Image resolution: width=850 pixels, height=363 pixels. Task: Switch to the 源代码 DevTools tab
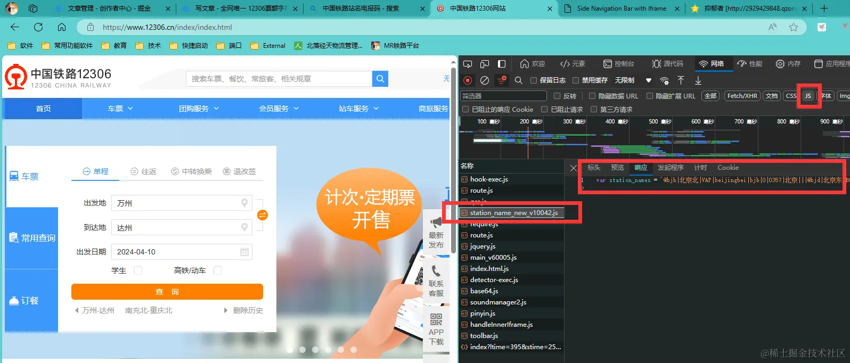pyautogui.click(x=667, y=64)
